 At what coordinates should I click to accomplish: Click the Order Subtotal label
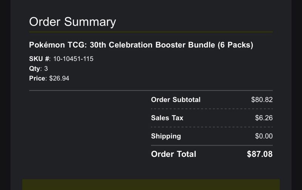coord(176,100)
